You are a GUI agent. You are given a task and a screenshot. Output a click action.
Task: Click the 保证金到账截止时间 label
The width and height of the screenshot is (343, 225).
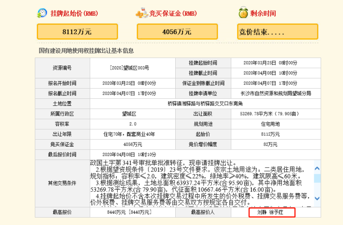(x=203, y=83)
